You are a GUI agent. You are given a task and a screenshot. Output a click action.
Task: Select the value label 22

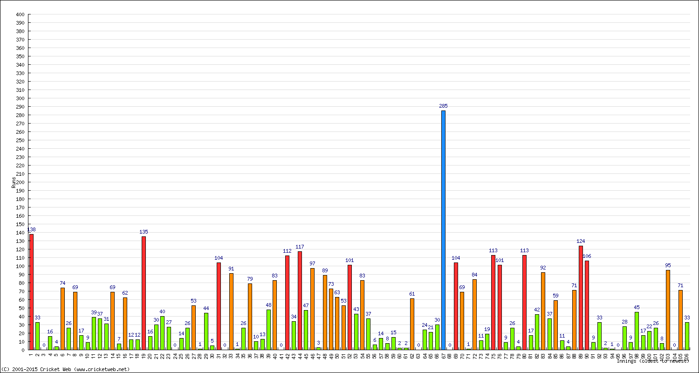point(649,326)
